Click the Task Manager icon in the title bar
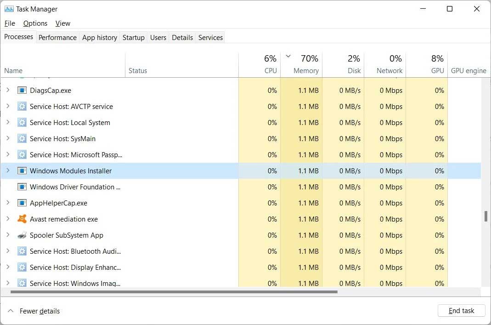 coord(10,9)
